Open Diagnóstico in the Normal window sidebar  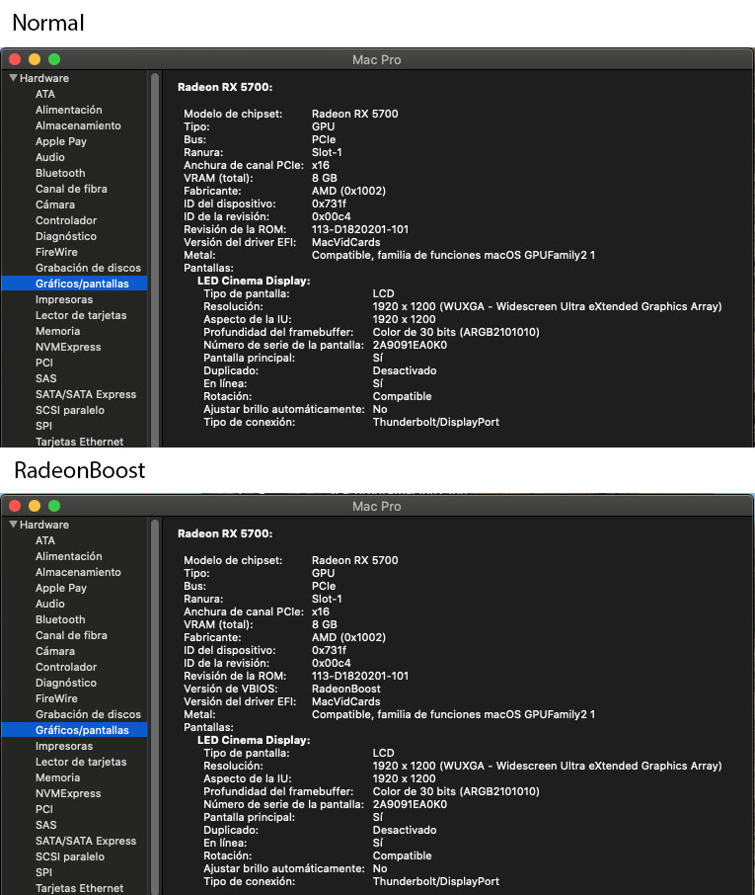(x=65, y=236)
